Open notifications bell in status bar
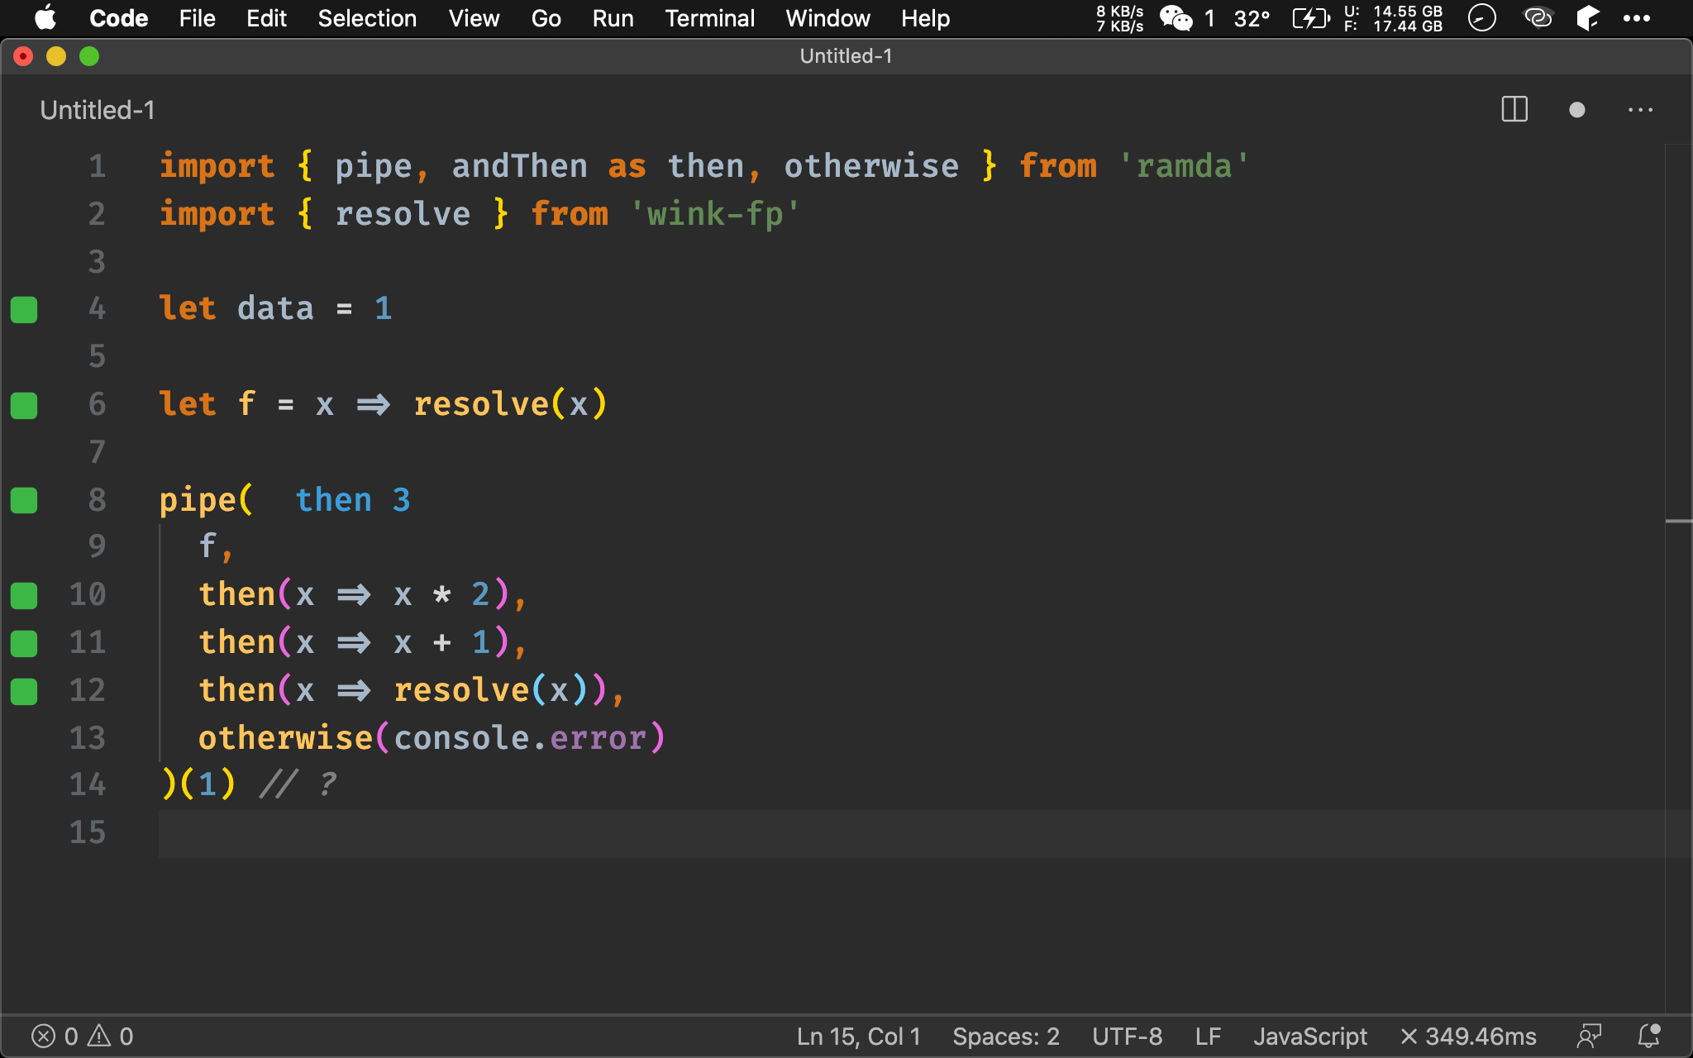 click(x=1649, y=1036)
